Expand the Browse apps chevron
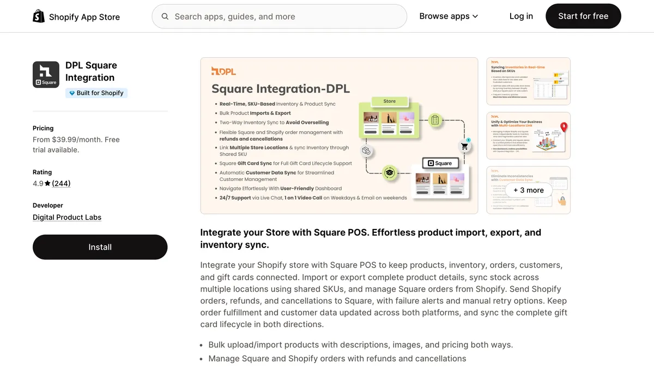 (475, 16)
